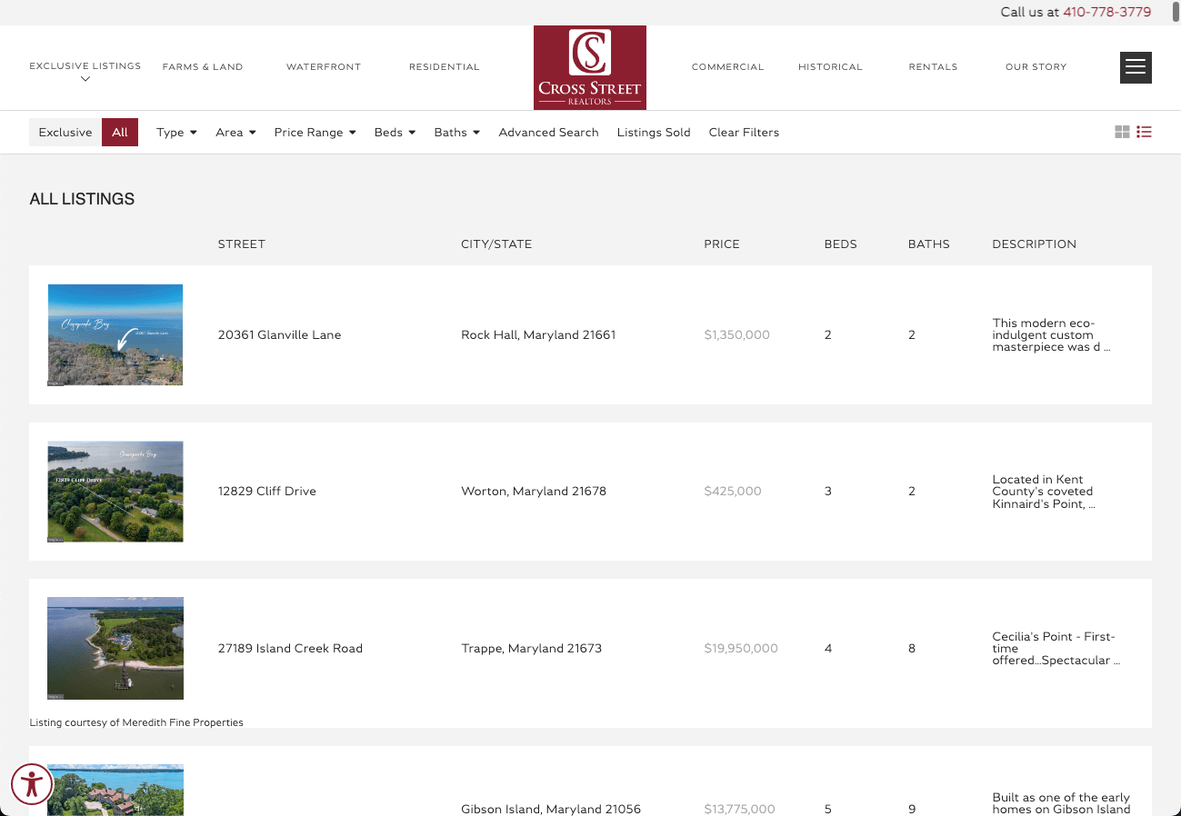The height and width of the screenshot is (816, 1181).
Task: Go to Waterfront listings menu
Action: point(324,67)
